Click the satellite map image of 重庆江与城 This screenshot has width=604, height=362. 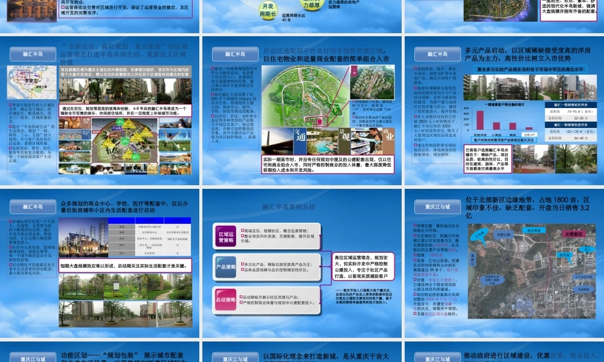coord(532,271)
